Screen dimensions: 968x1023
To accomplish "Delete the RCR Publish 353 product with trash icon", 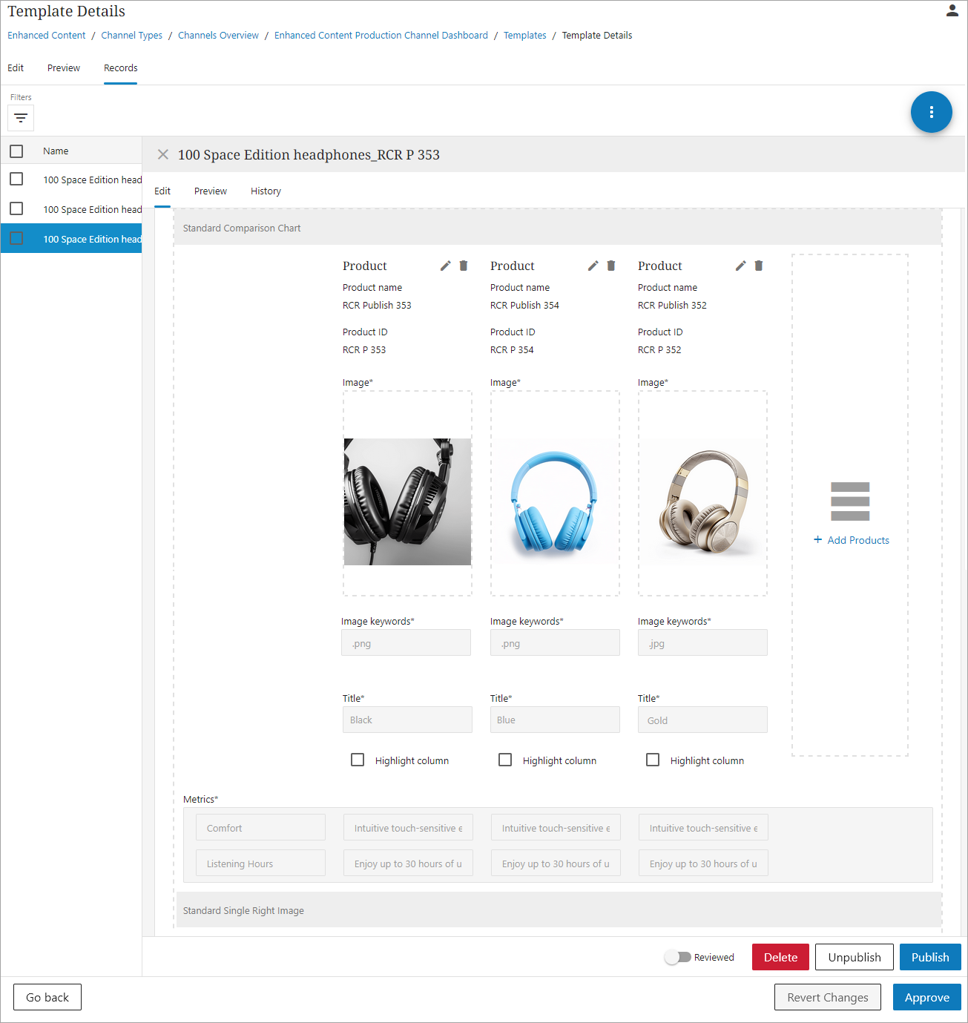I will tap(464, 266).
